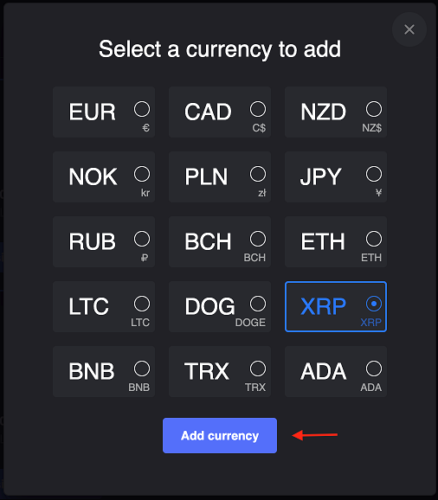This screenshot has width=438, height=500.
Task: Pick the ADA currency tile
Action: [336, 371]
